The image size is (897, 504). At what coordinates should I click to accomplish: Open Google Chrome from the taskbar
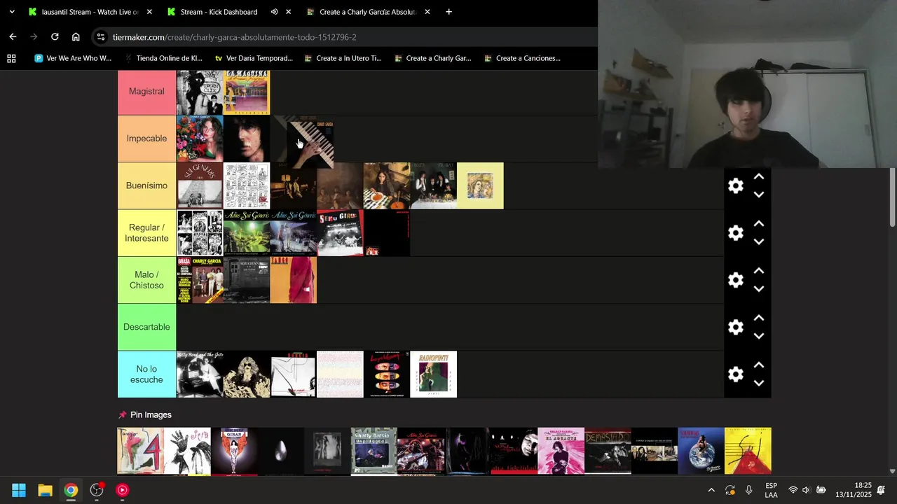click(x=71, y=490)
